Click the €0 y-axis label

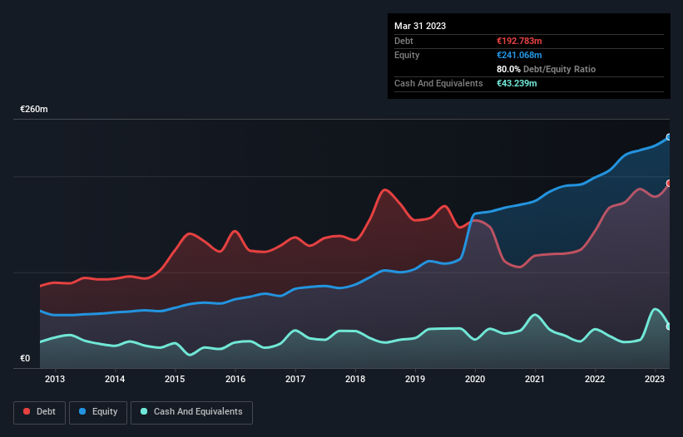click(25, 358)
